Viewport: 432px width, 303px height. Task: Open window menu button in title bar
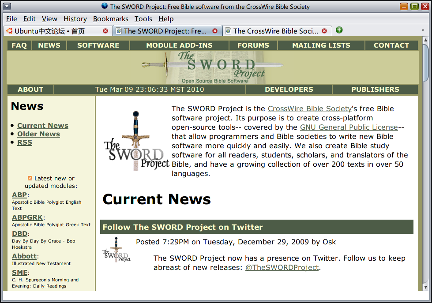click(7, 6)
